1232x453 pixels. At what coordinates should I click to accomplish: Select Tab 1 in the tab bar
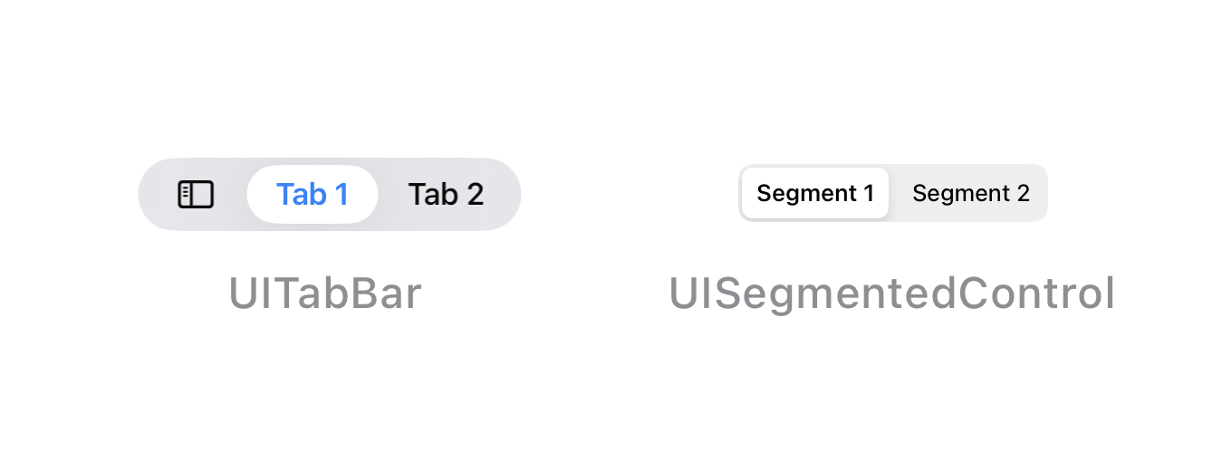[x=313, y=194]
